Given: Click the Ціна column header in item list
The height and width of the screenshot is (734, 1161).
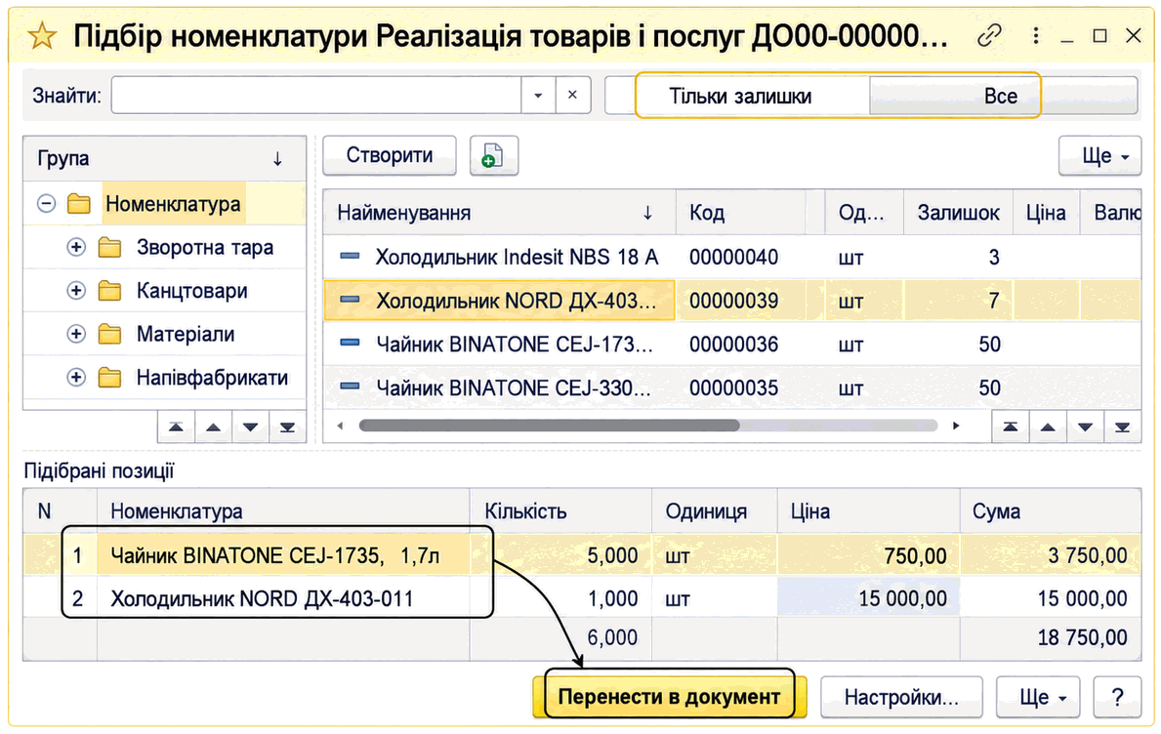Looking at the screenshot, I should [1046, 213].
